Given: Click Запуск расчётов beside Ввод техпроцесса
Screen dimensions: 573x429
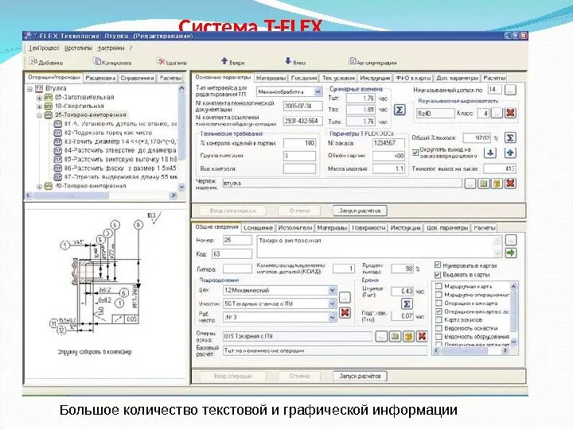Looking at the screenshot, I should coord(360,211).
